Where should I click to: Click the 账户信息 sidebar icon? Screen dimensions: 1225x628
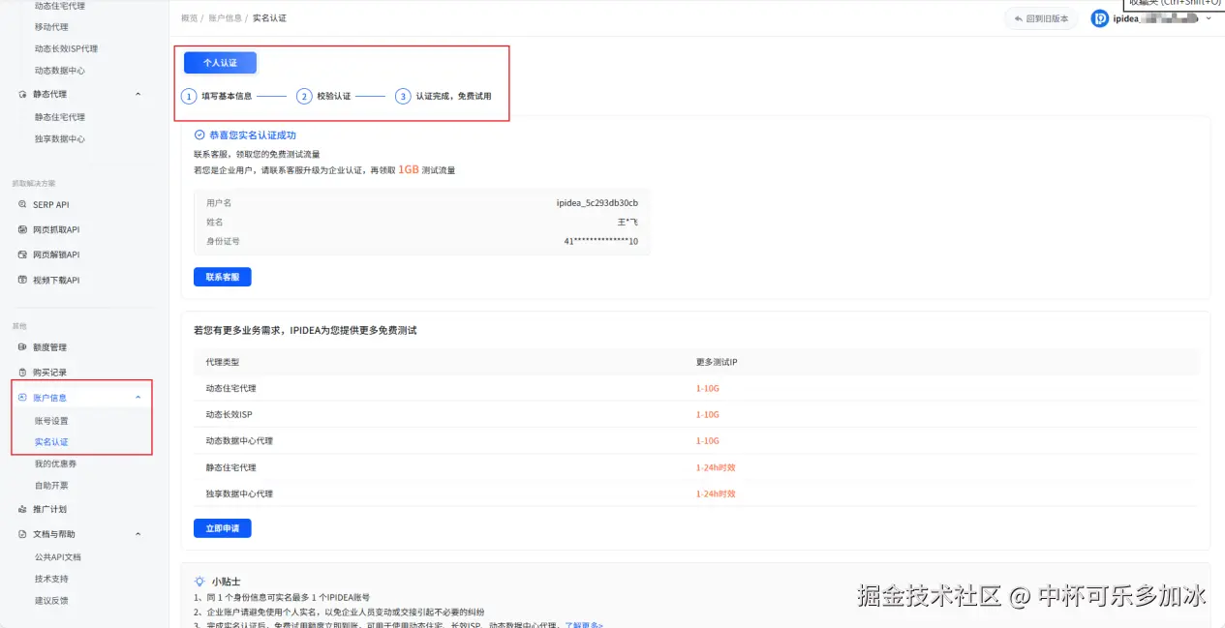tap(23, 398)
